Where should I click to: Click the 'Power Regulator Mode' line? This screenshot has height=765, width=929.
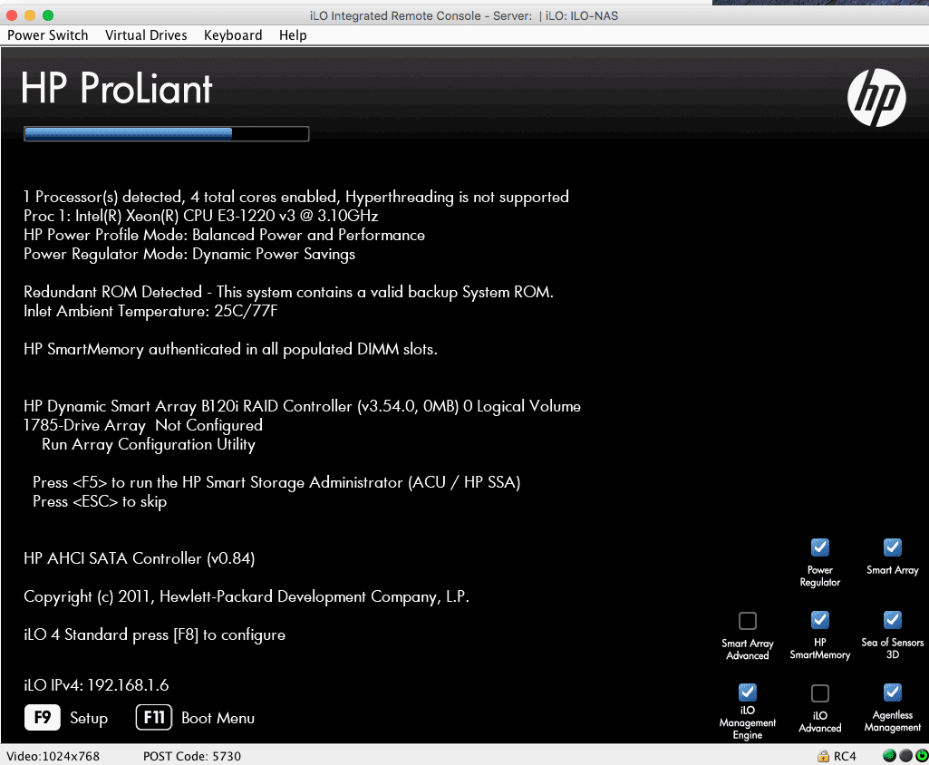pyautogui.click(x=189, y=254)
